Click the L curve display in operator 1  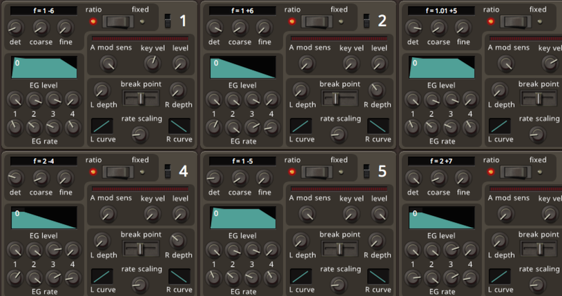click(102, 126)
